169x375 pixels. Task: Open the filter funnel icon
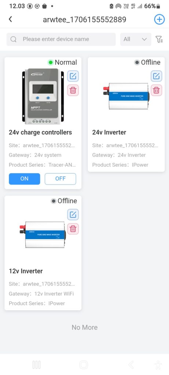tap(159, 39)
